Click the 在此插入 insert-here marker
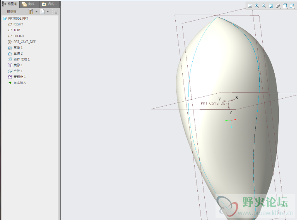This screenshot has width=297, height=220. pyautogui.click(x=17, y=82)
